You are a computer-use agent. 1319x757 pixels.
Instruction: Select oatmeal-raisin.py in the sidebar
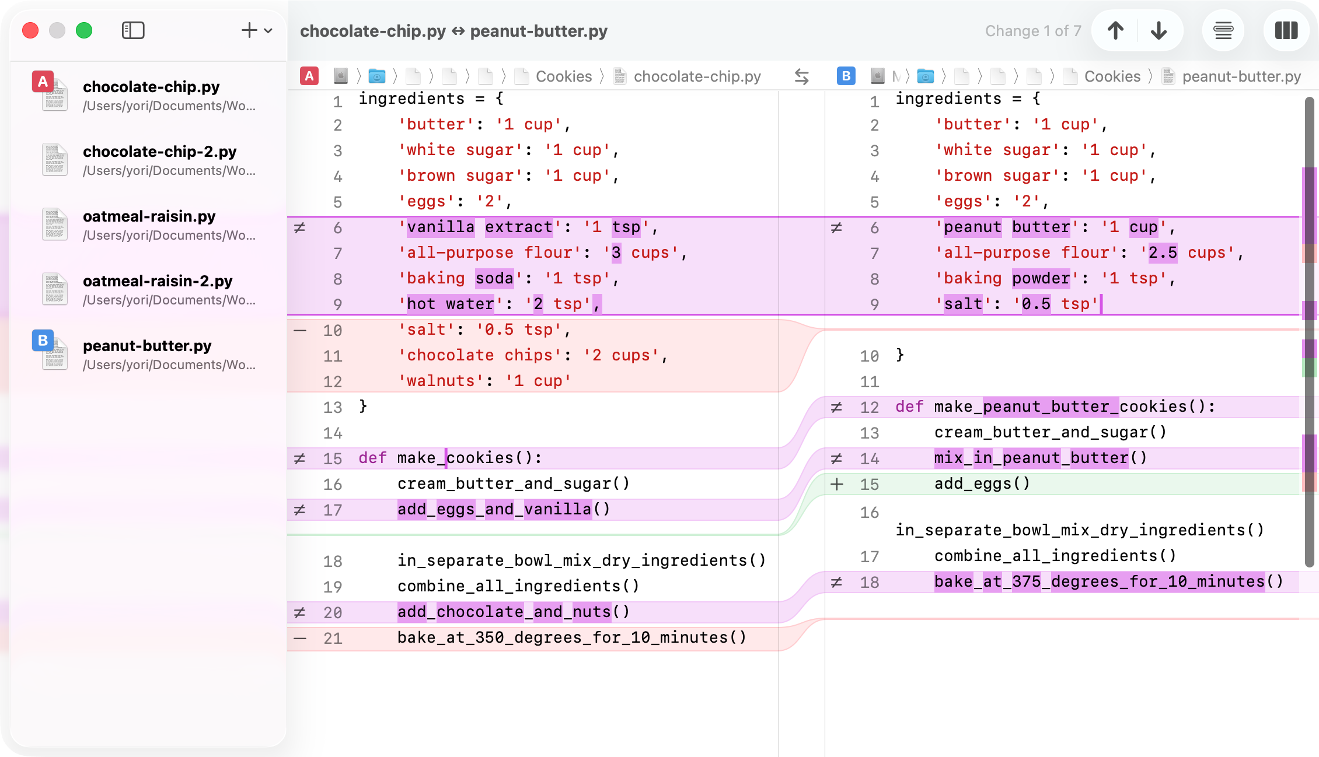coord(148,225)
